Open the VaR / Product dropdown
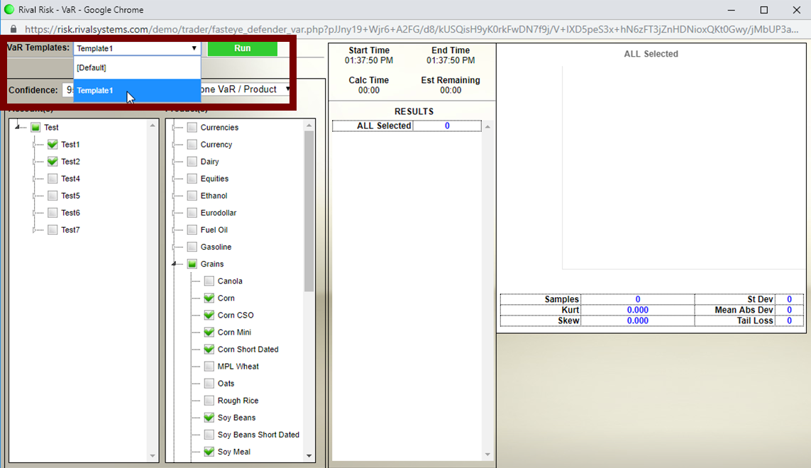Viewport: 811px width, 468px height. pos(245,89)
